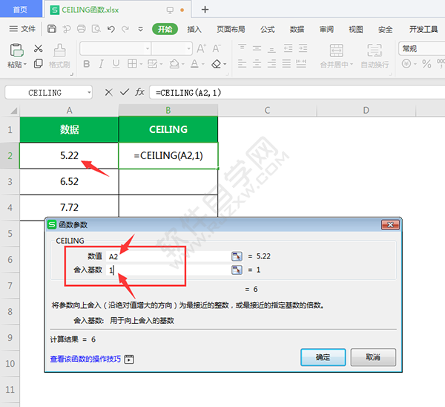Click the new tab plus button
The width and height of the screenshot is (445, 407).
205,10
